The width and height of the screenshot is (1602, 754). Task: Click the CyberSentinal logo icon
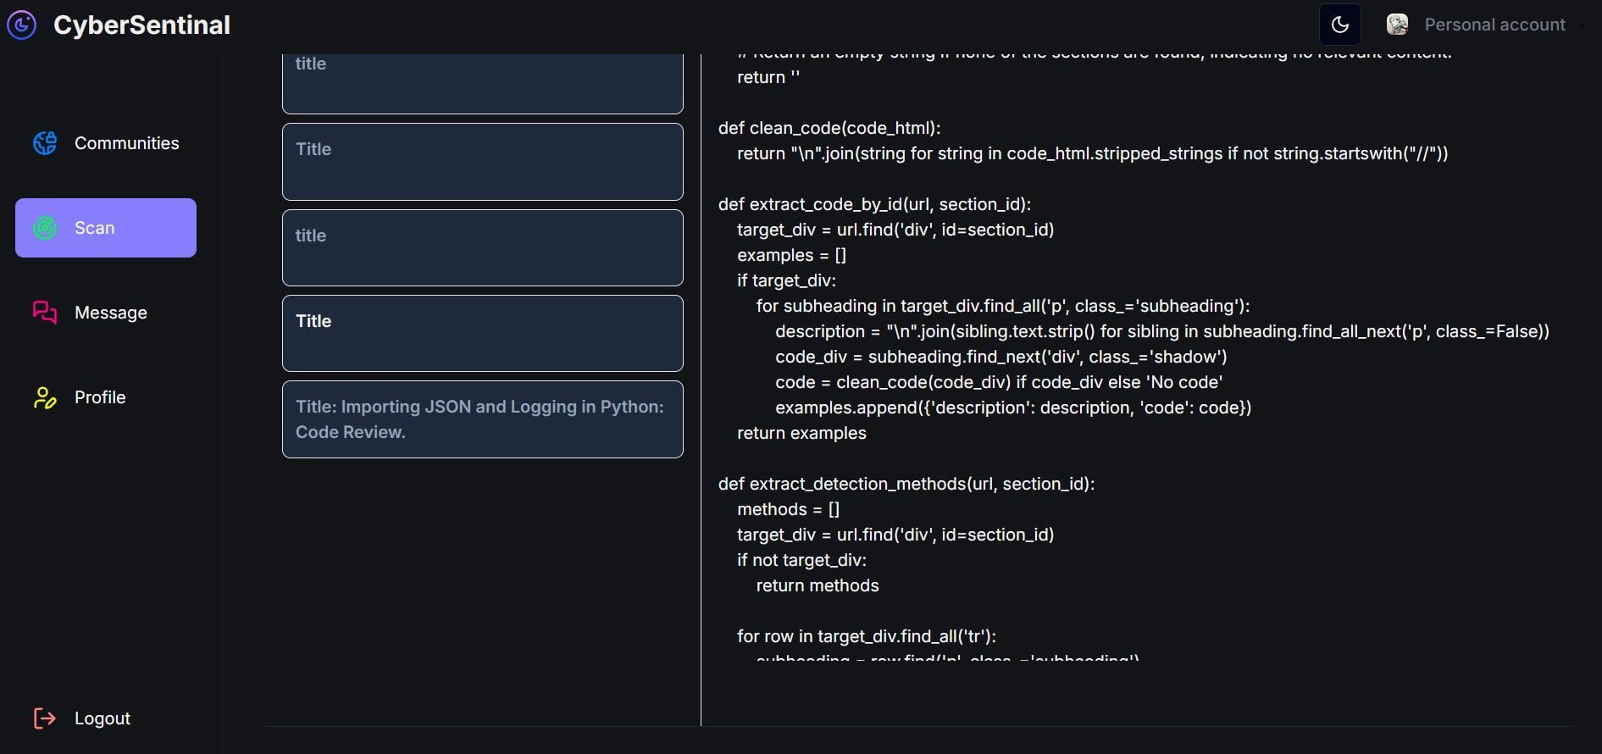pyautogui.click(x=22, y=25)
